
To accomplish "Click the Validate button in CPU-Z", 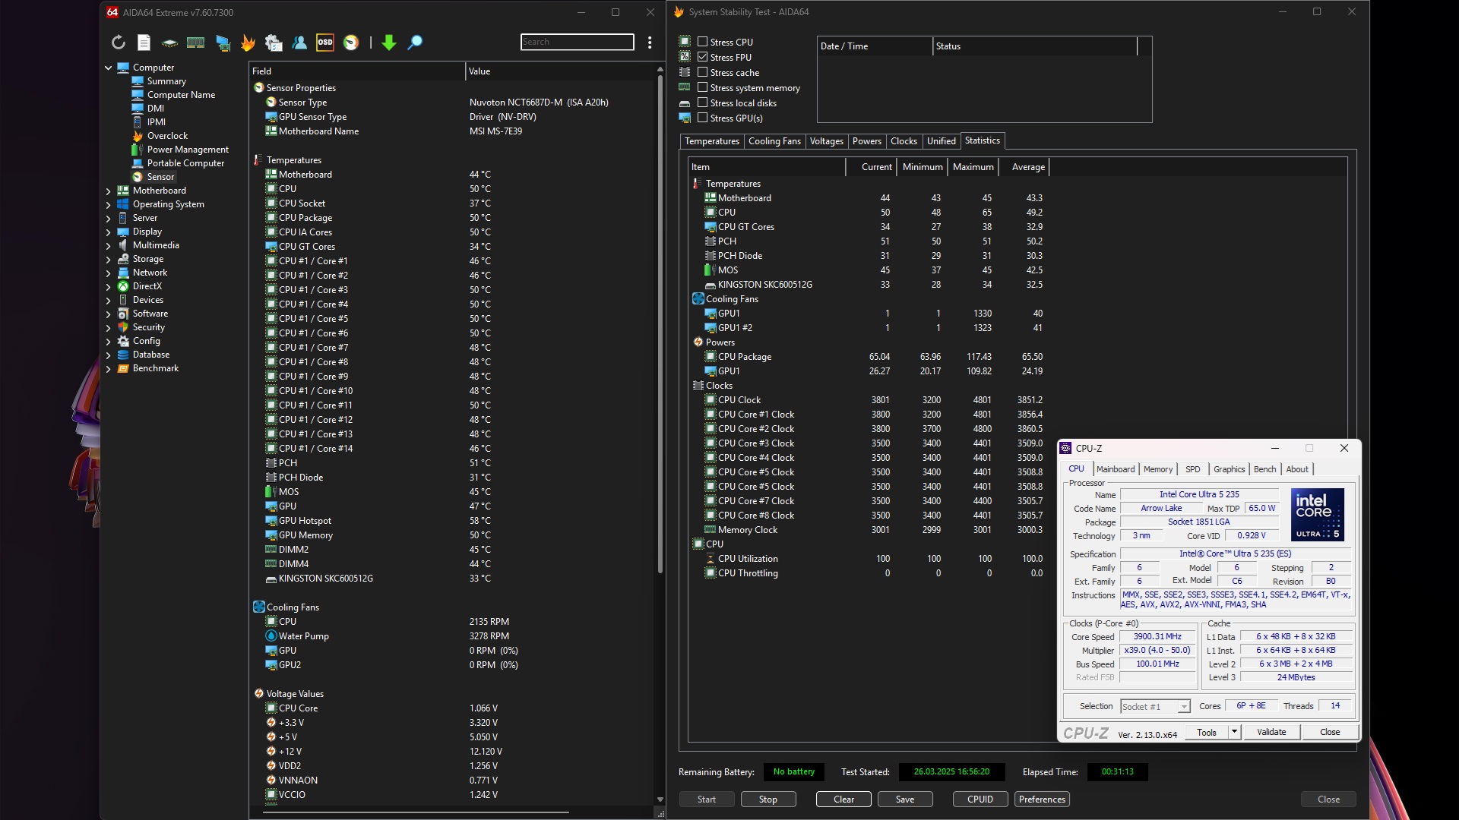I will pos(1271,732).
